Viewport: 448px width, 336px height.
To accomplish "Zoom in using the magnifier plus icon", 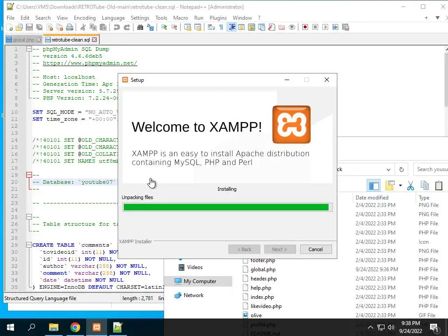I will (164, 27).
